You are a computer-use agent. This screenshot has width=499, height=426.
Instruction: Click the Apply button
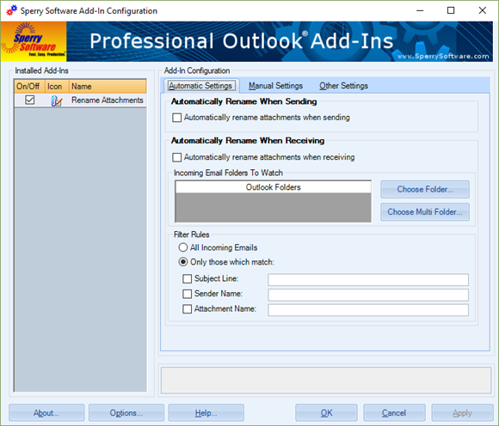[x=462, y=412]
